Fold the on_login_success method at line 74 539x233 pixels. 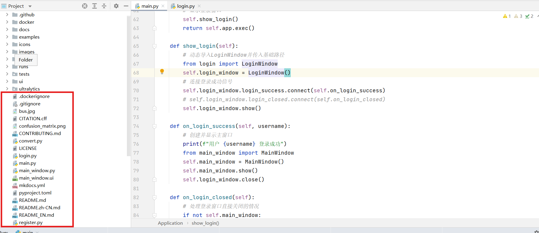point(155,126)
